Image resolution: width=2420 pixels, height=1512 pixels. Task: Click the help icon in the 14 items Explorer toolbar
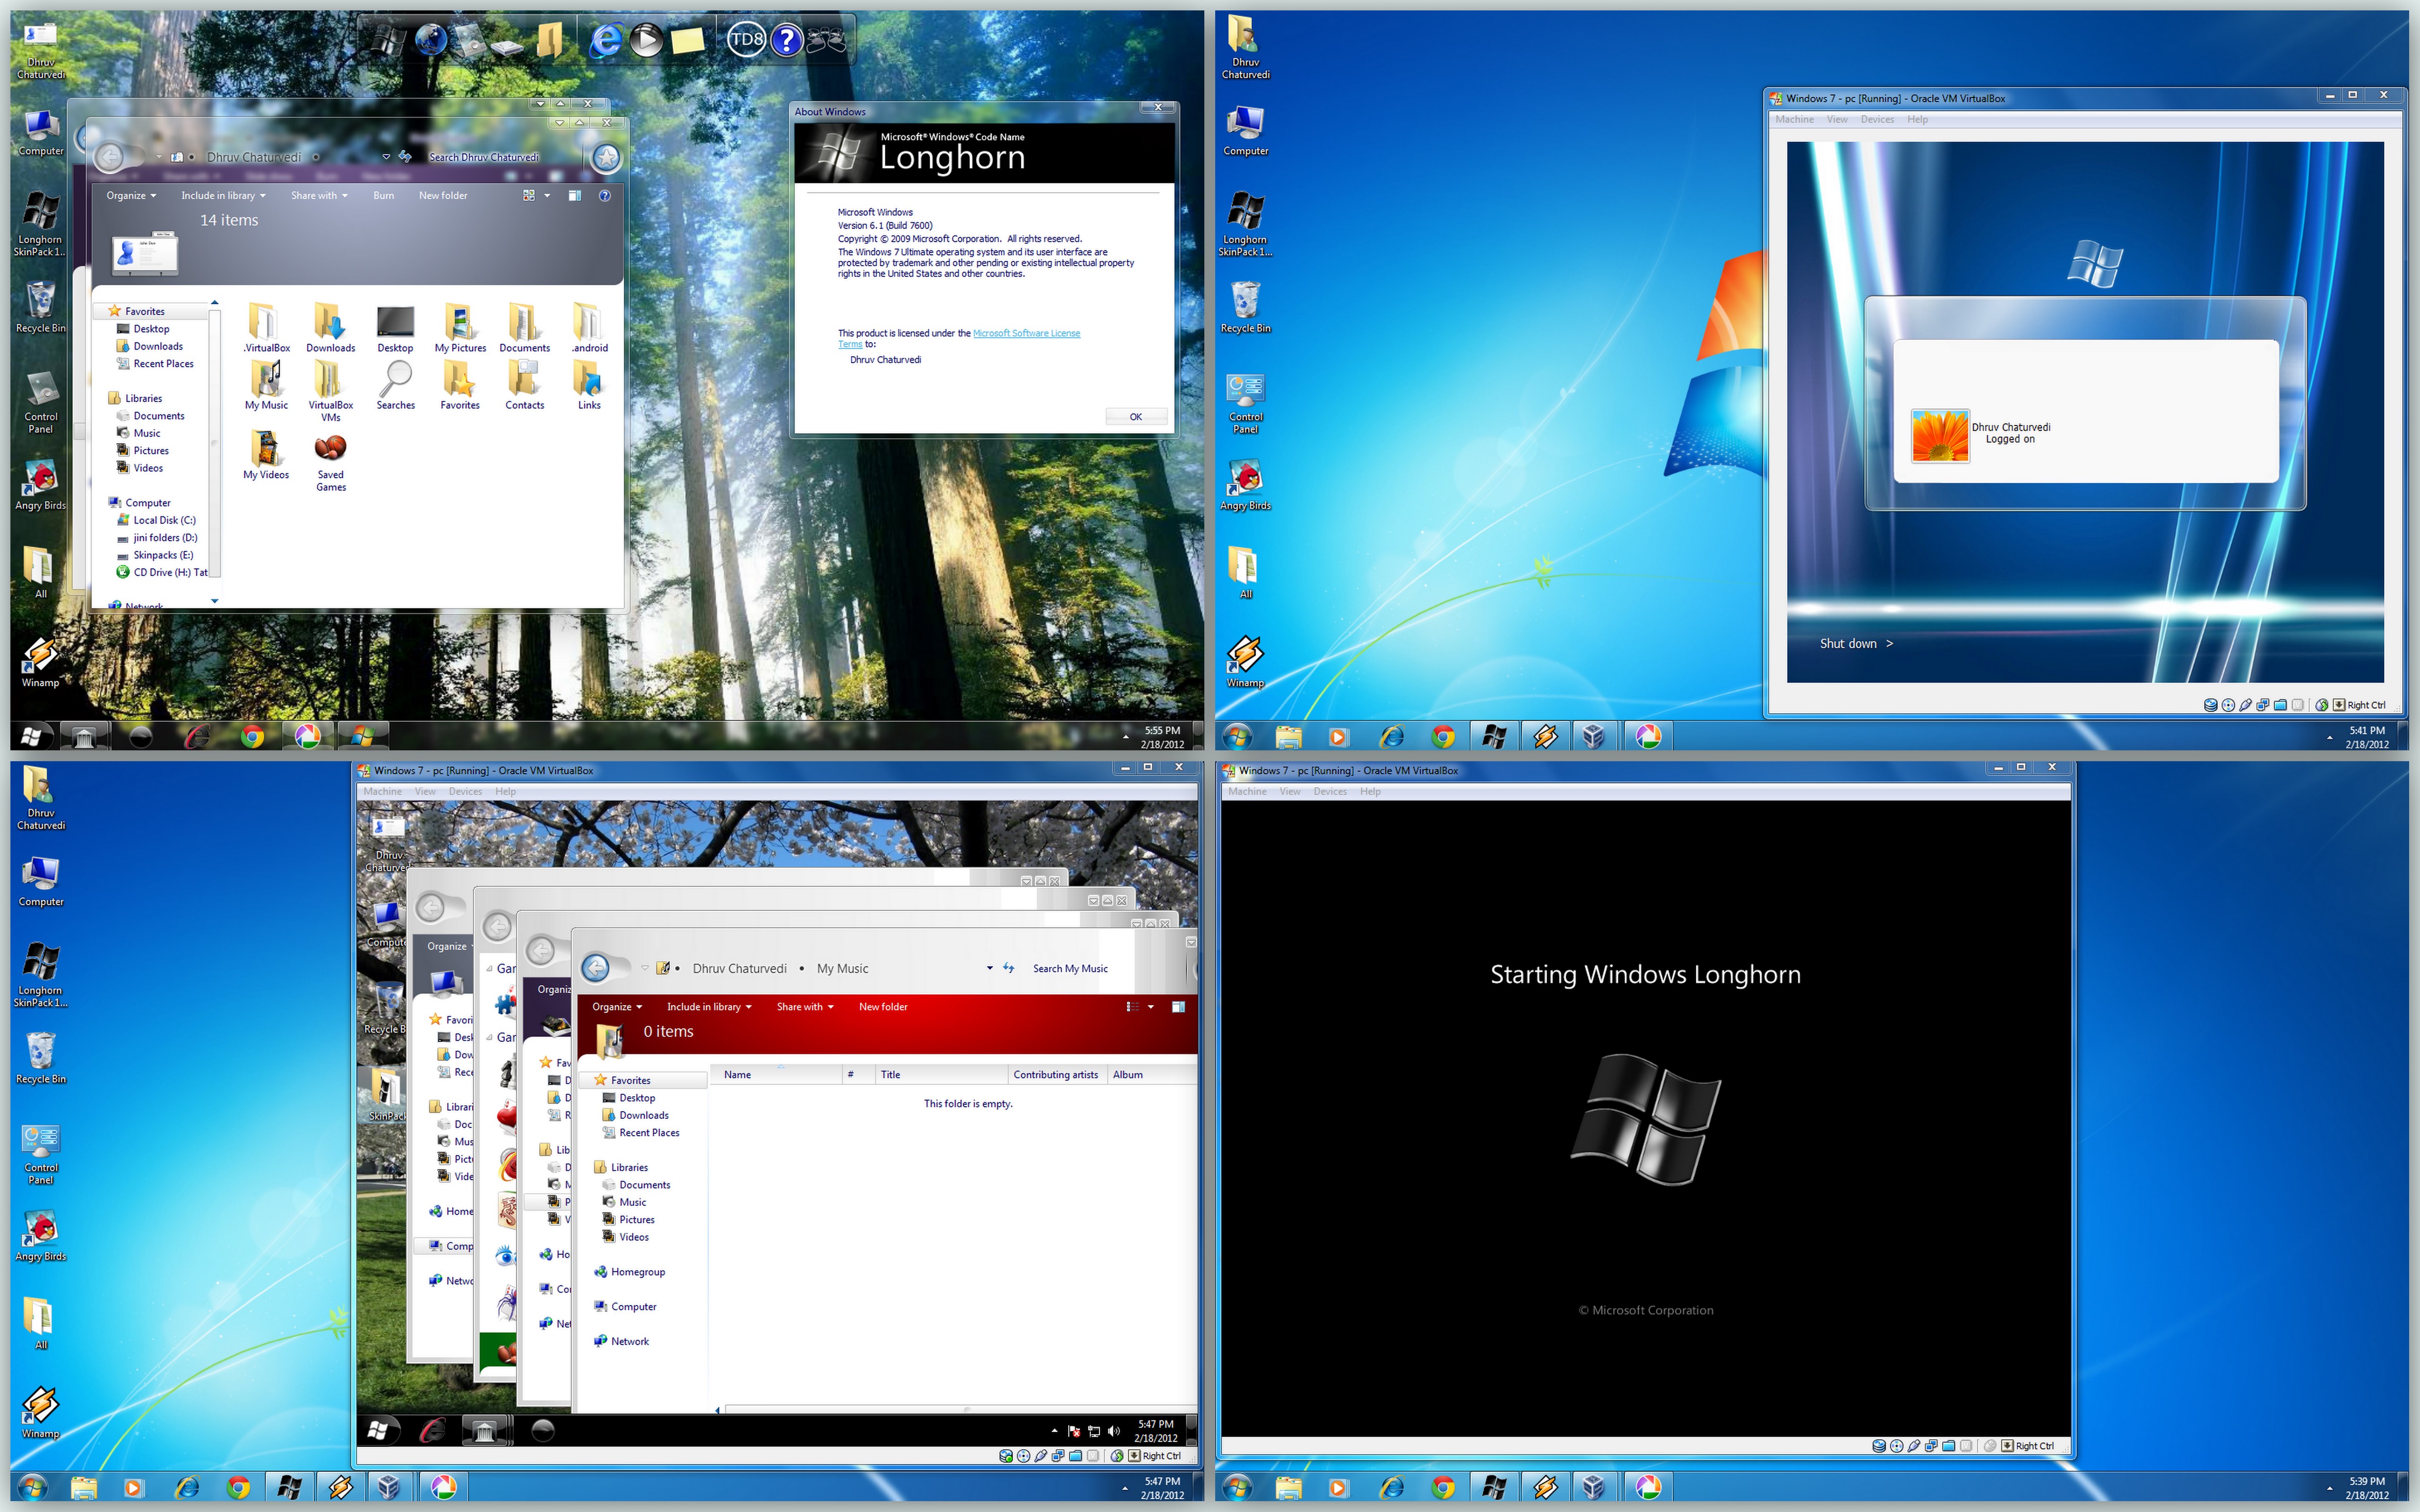(x=604, y=195)
